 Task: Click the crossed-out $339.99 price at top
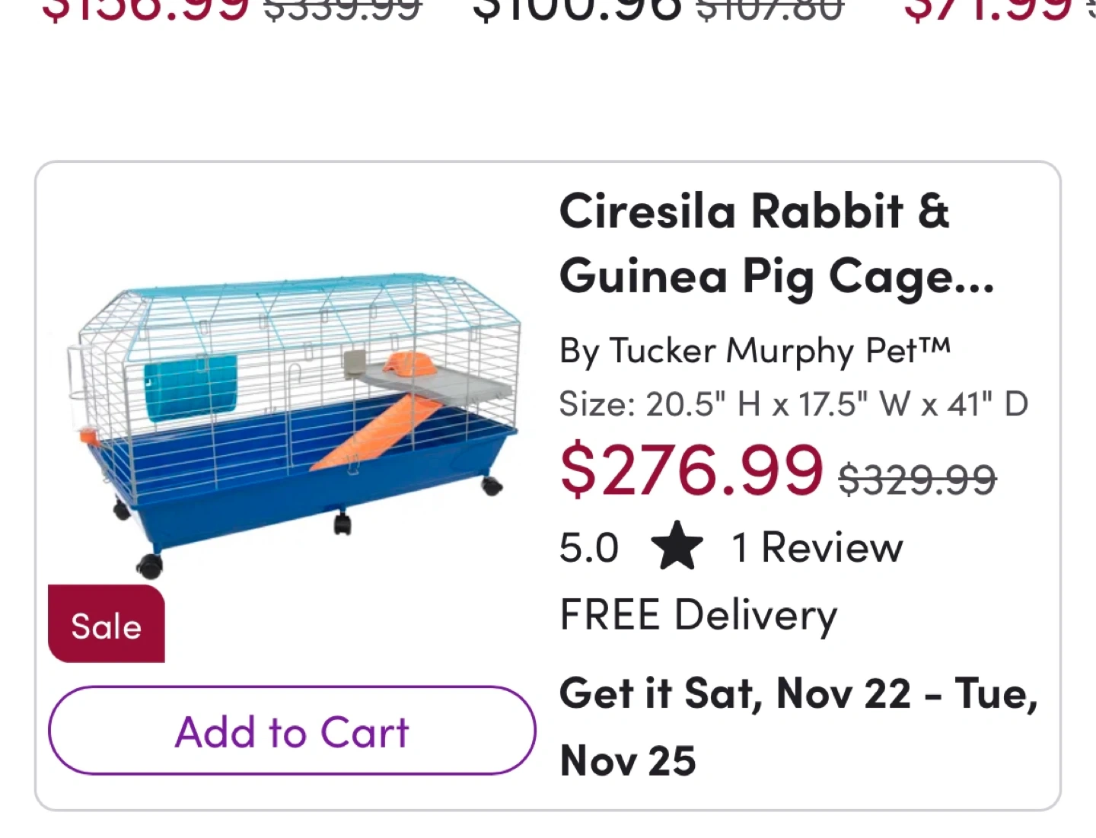pos(342,9)
